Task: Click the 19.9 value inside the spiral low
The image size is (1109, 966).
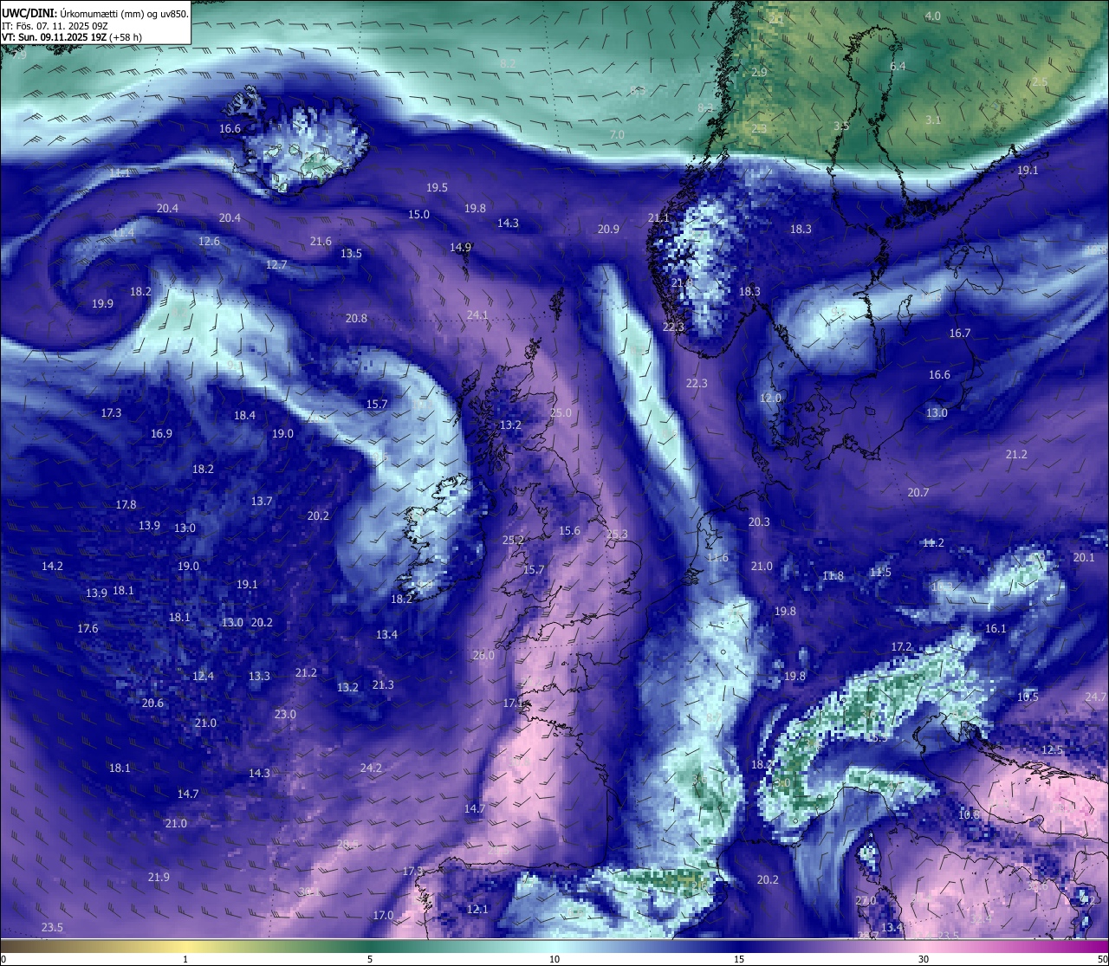Action: [x=102, y=303]
